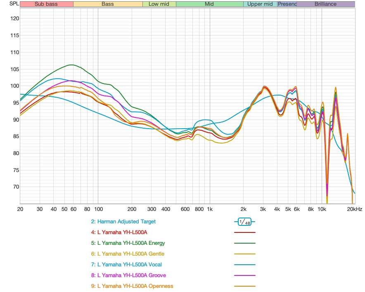Select the YH-L500A Openness trace label
This screenshot has width=365, height=292.
click(132, 286)
